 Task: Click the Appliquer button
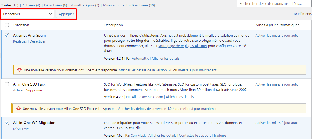coord(66,14)
